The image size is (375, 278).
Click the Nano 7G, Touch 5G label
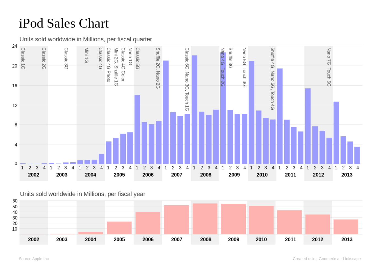[329, 67]
